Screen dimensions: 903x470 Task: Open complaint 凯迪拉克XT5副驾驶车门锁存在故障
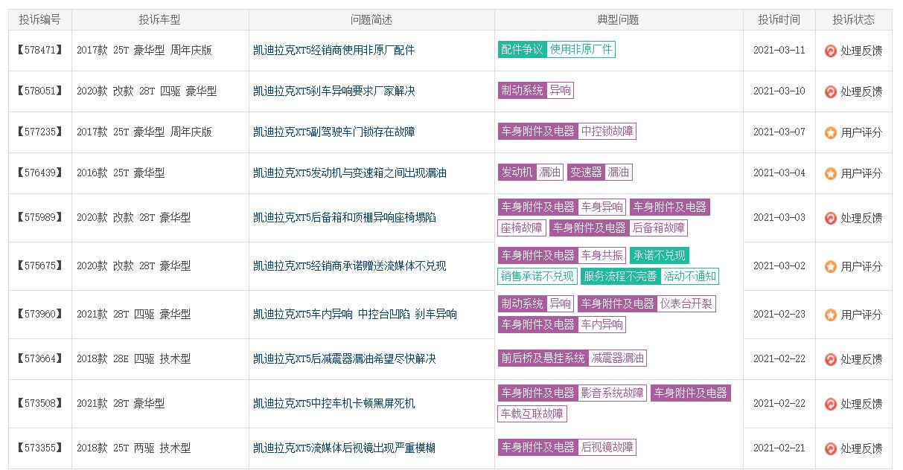[334, 132]
